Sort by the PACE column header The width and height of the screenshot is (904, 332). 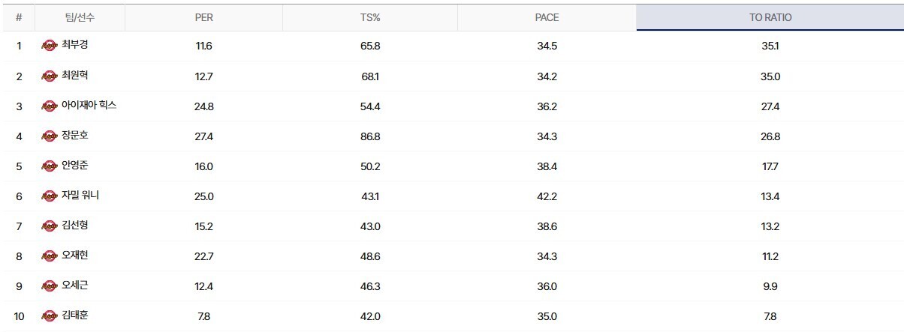tap(547, 17)
